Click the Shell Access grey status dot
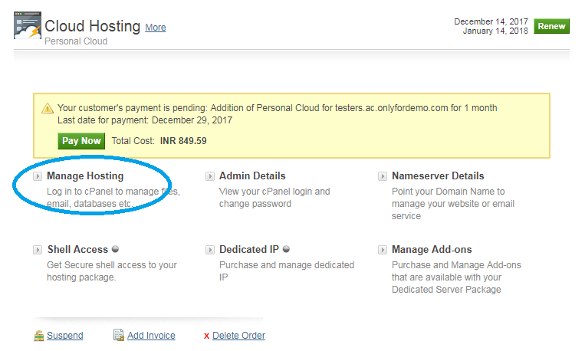585x351 pixels. [115, 249]
